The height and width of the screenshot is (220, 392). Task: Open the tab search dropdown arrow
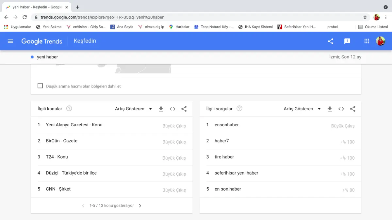click(x=385, y=7)
